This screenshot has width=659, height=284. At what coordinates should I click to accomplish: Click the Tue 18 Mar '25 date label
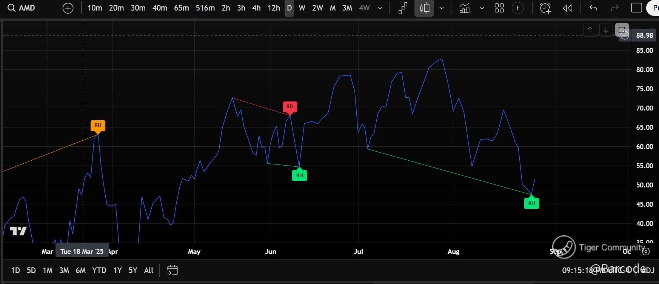[82, 252]
